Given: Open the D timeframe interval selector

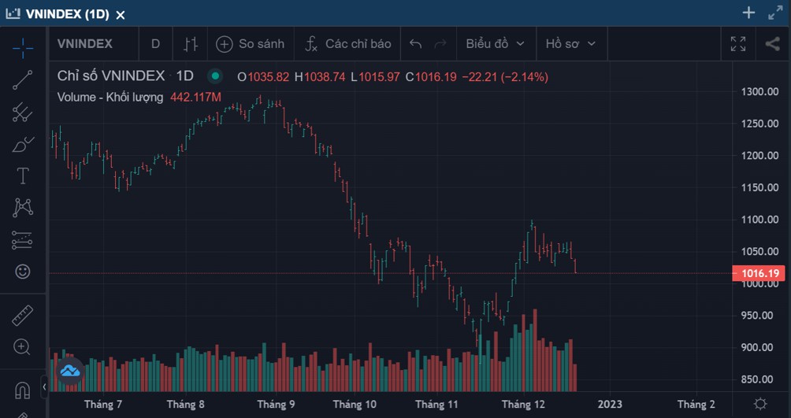Looking at the screenshot, I should point(155,44).
